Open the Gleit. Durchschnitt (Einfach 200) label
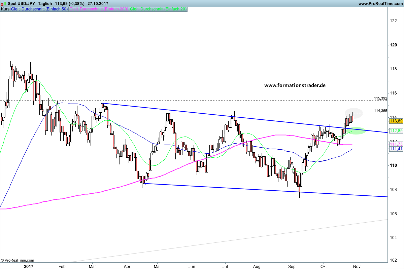 coord(99,9)
